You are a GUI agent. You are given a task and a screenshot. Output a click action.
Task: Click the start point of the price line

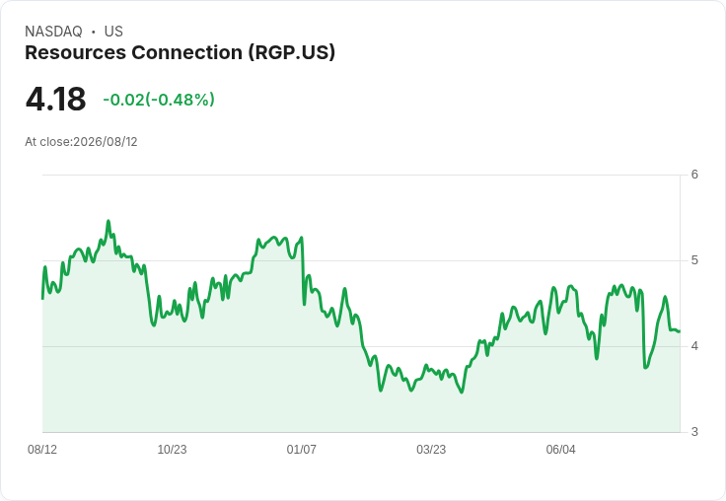pyautogui.click(x=42, y=299)
